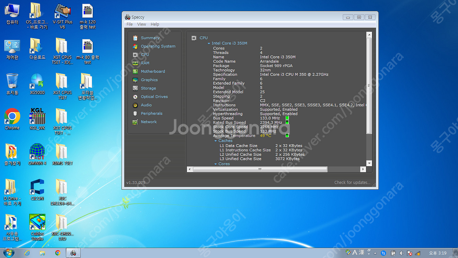Open the View menu
This screenshot has height=258, width=458.
(141, 24)
